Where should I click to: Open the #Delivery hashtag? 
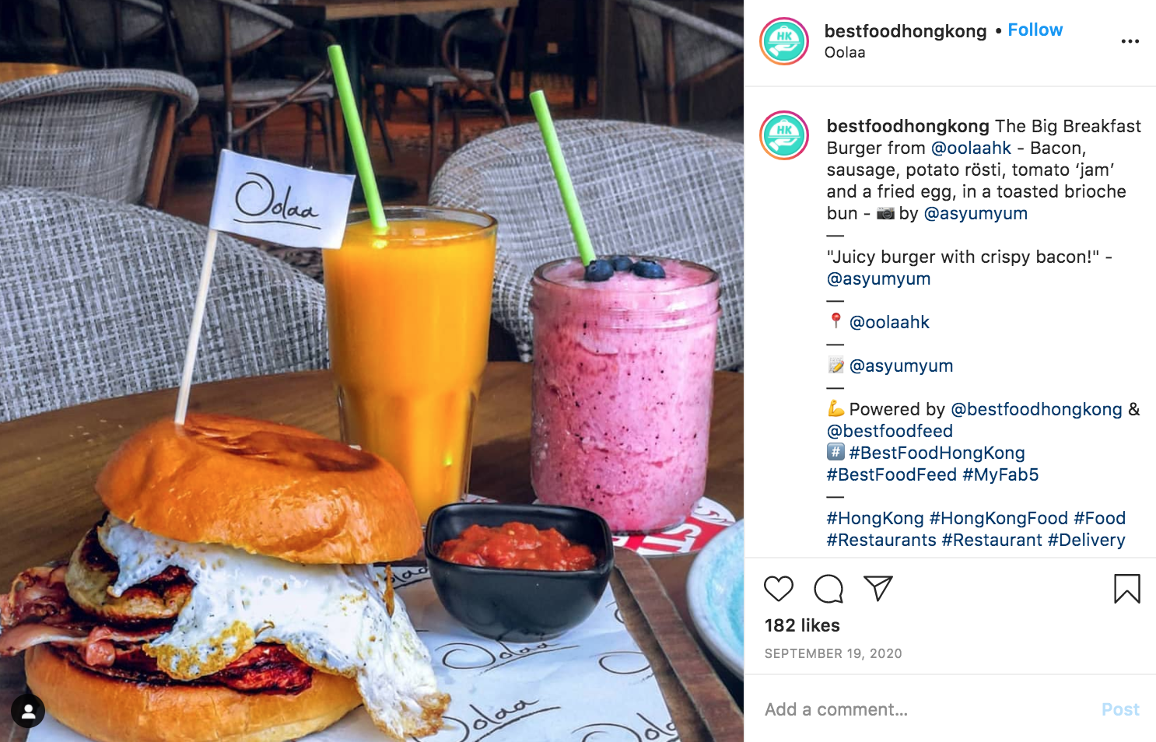tap(1087, 540)
